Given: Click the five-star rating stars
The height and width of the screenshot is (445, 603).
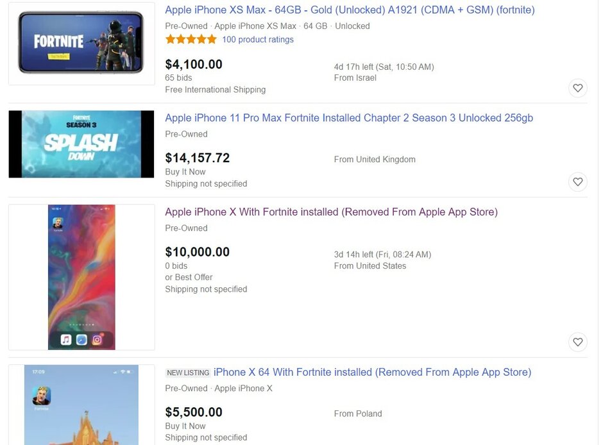Looking at the screenshot, I should [x=191, y=38].
